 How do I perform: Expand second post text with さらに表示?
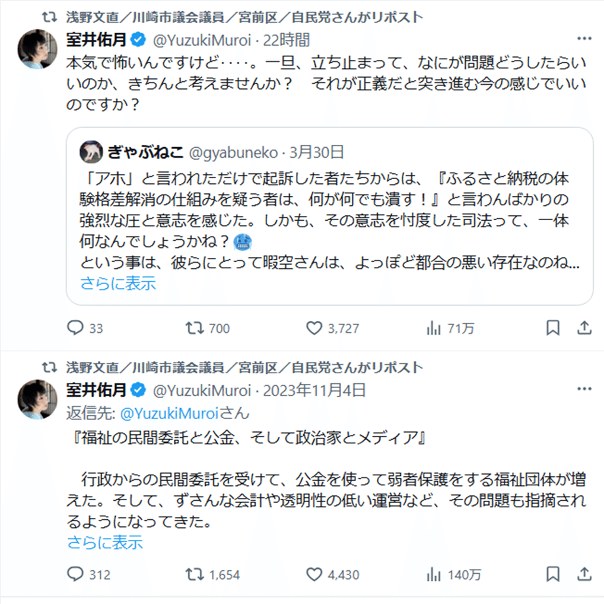coord(104,542)
